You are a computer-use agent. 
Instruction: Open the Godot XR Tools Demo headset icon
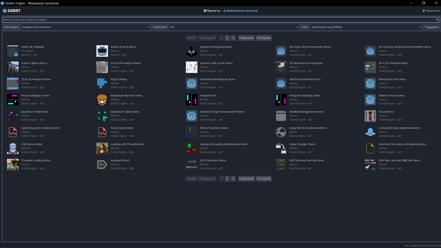(102, 51)
